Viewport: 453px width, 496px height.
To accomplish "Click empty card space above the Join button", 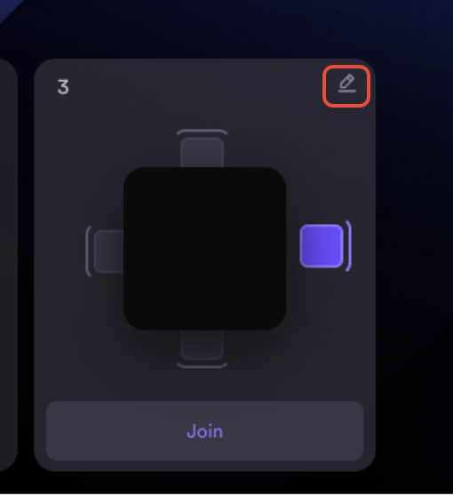I will (x=205, y=384).
